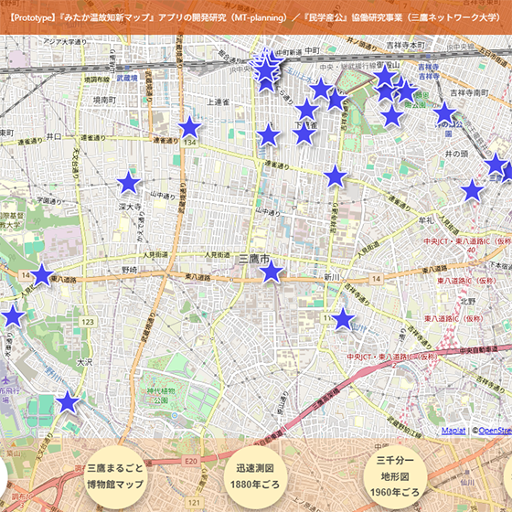Viewport: 512px width, 512px height.
Task: Select star marker directly below 御殿山 label
Action: tap(385, 76)
